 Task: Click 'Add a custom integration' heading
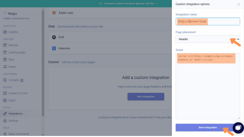click(146, 78)
